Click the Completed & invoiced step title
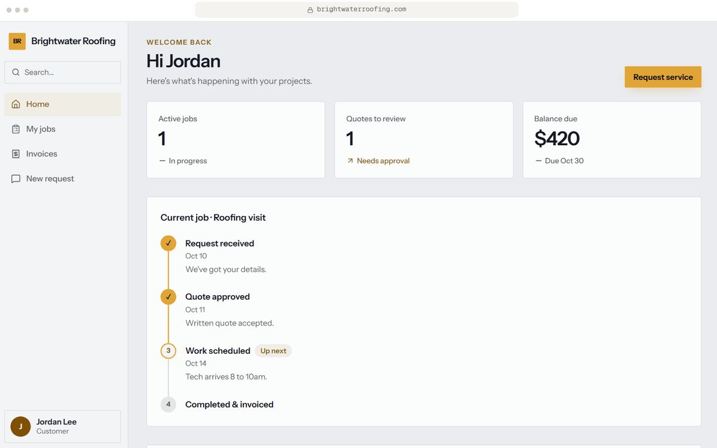This screenshot has width=717, height=448. click(x=229, y=404)
